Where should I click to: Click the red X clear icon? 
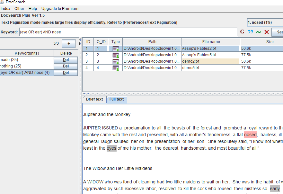point(266,32)
